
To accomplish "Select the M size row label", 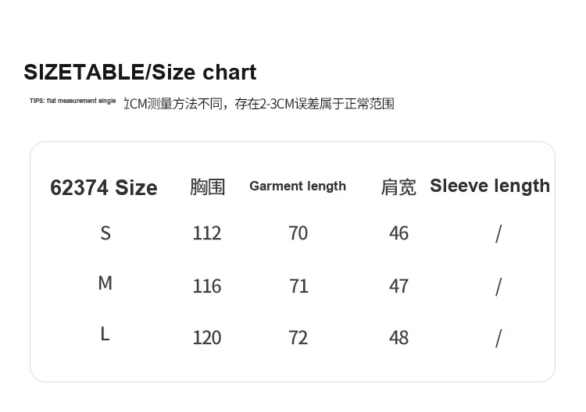I will click(x=105, y=283).
